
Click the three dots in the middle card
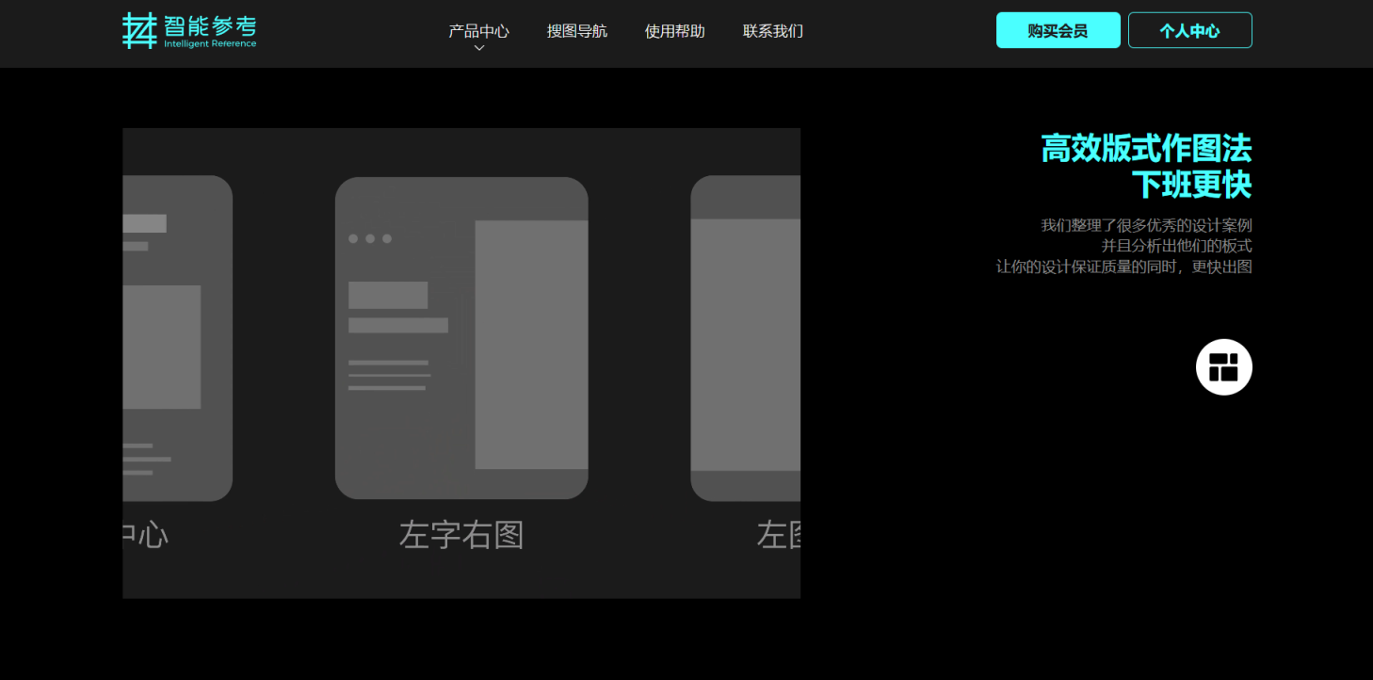tap(369, 238)
